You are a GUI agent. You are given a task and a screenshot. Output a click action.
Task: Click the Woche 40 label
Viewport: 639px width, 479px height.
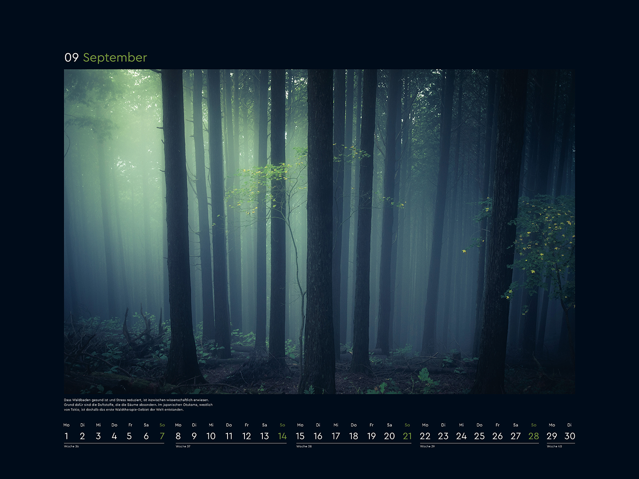(x=554, y=446)
